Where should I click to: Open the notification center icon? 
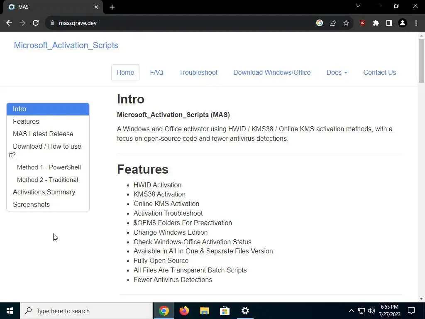[x=411, y=311]
